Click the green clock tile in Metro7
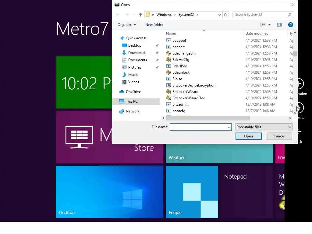This screenshot has height=234, width=312. point(84,82)
